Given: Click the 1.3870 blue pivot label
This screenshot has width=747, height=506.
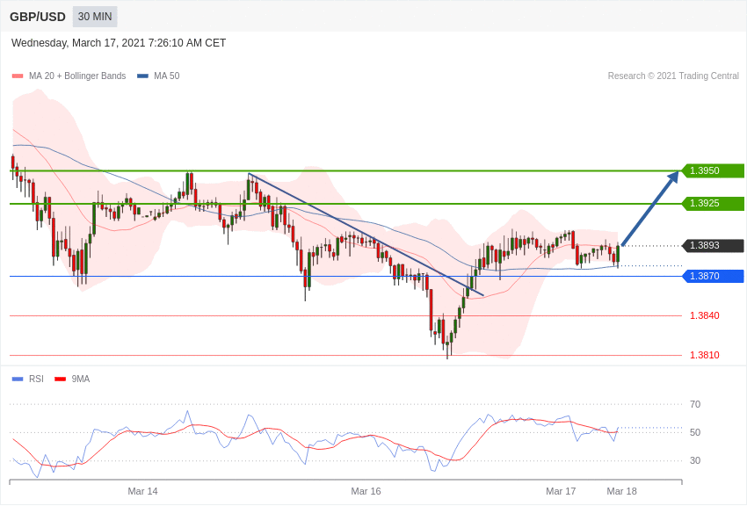Looking at the screenshot, I should pos(713,276).
